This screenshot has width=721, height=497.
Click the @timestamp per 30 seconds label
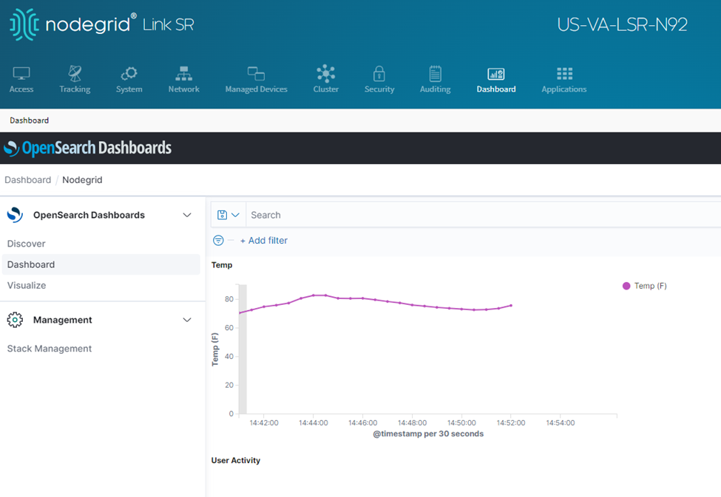point(428,433)
